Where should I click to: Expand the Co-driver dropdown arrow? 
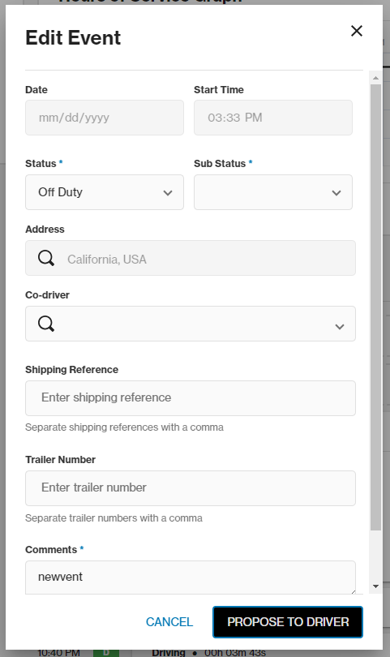339,326
